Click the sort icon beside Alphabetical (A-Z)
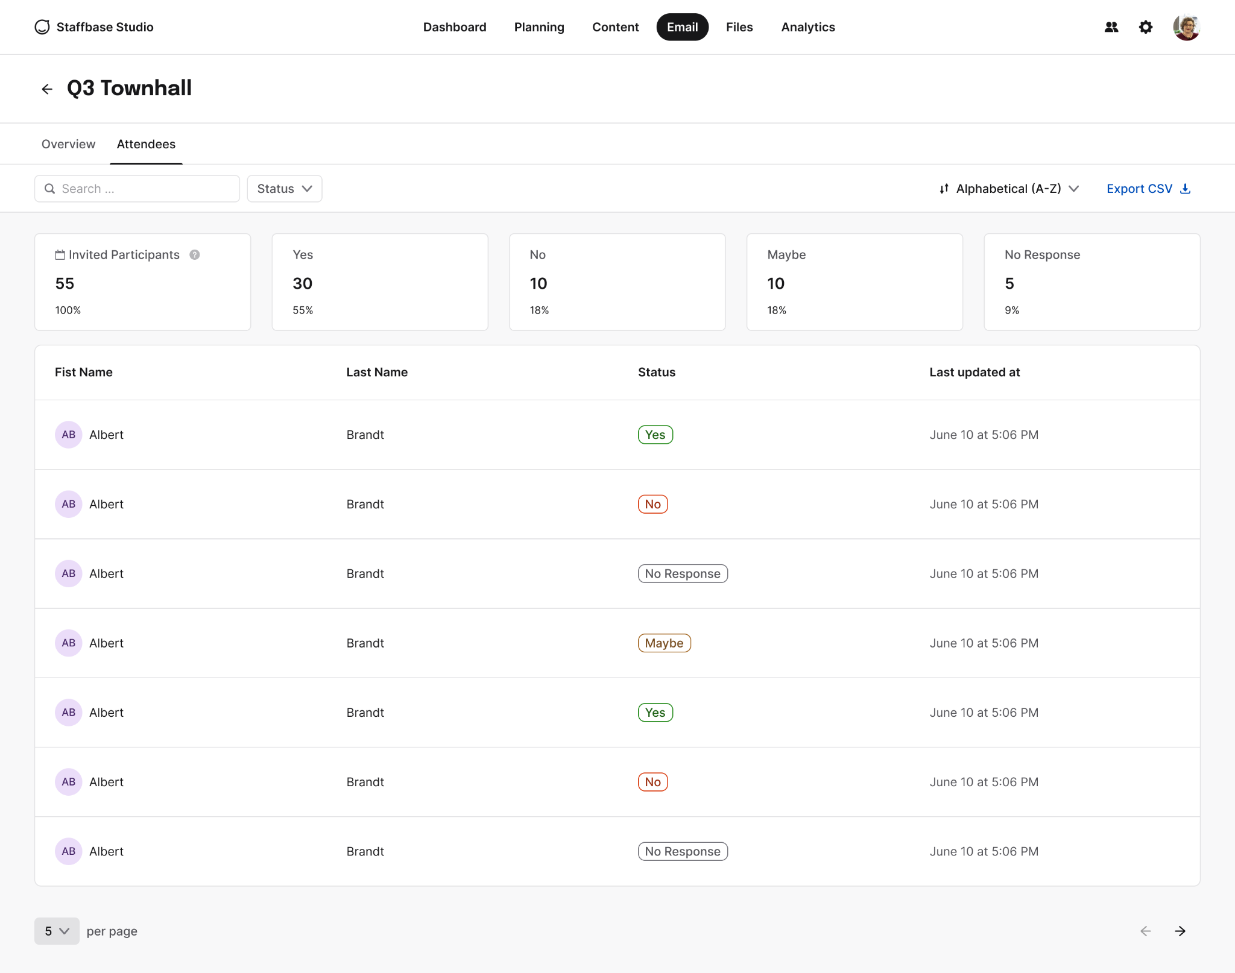The width and height of the screenshot is (1235, 973). click(944, 189)
